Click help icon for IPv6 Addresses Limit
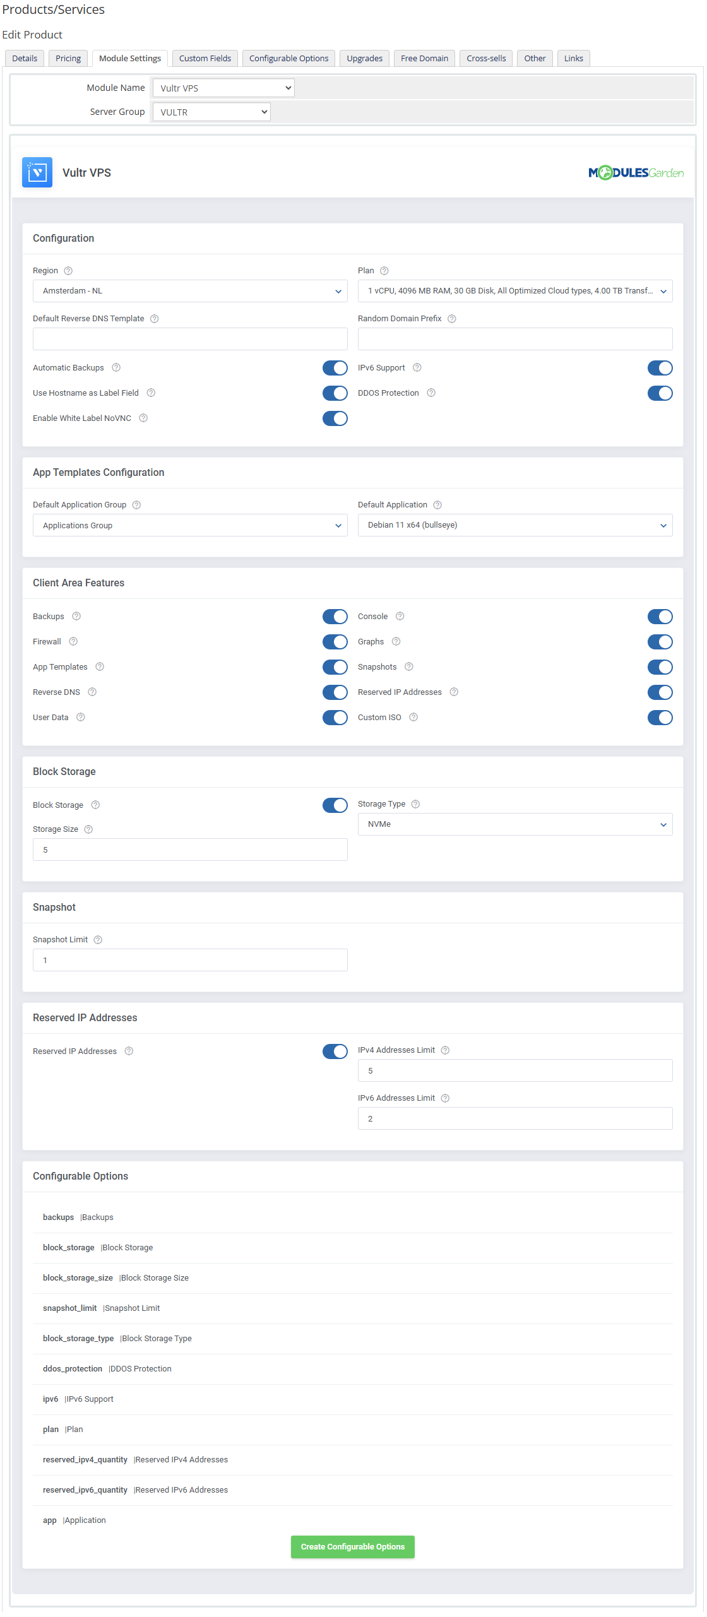The width and height of the screenshot is (707, 1617). coord(445,1098)
